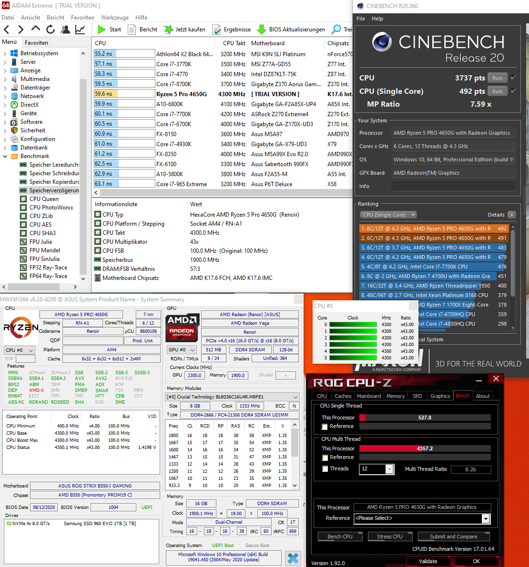This screenshot has height=567, width=529.
Task: Click AIDA64 forward navigation arrow
Action: click(x=21, y=30)
